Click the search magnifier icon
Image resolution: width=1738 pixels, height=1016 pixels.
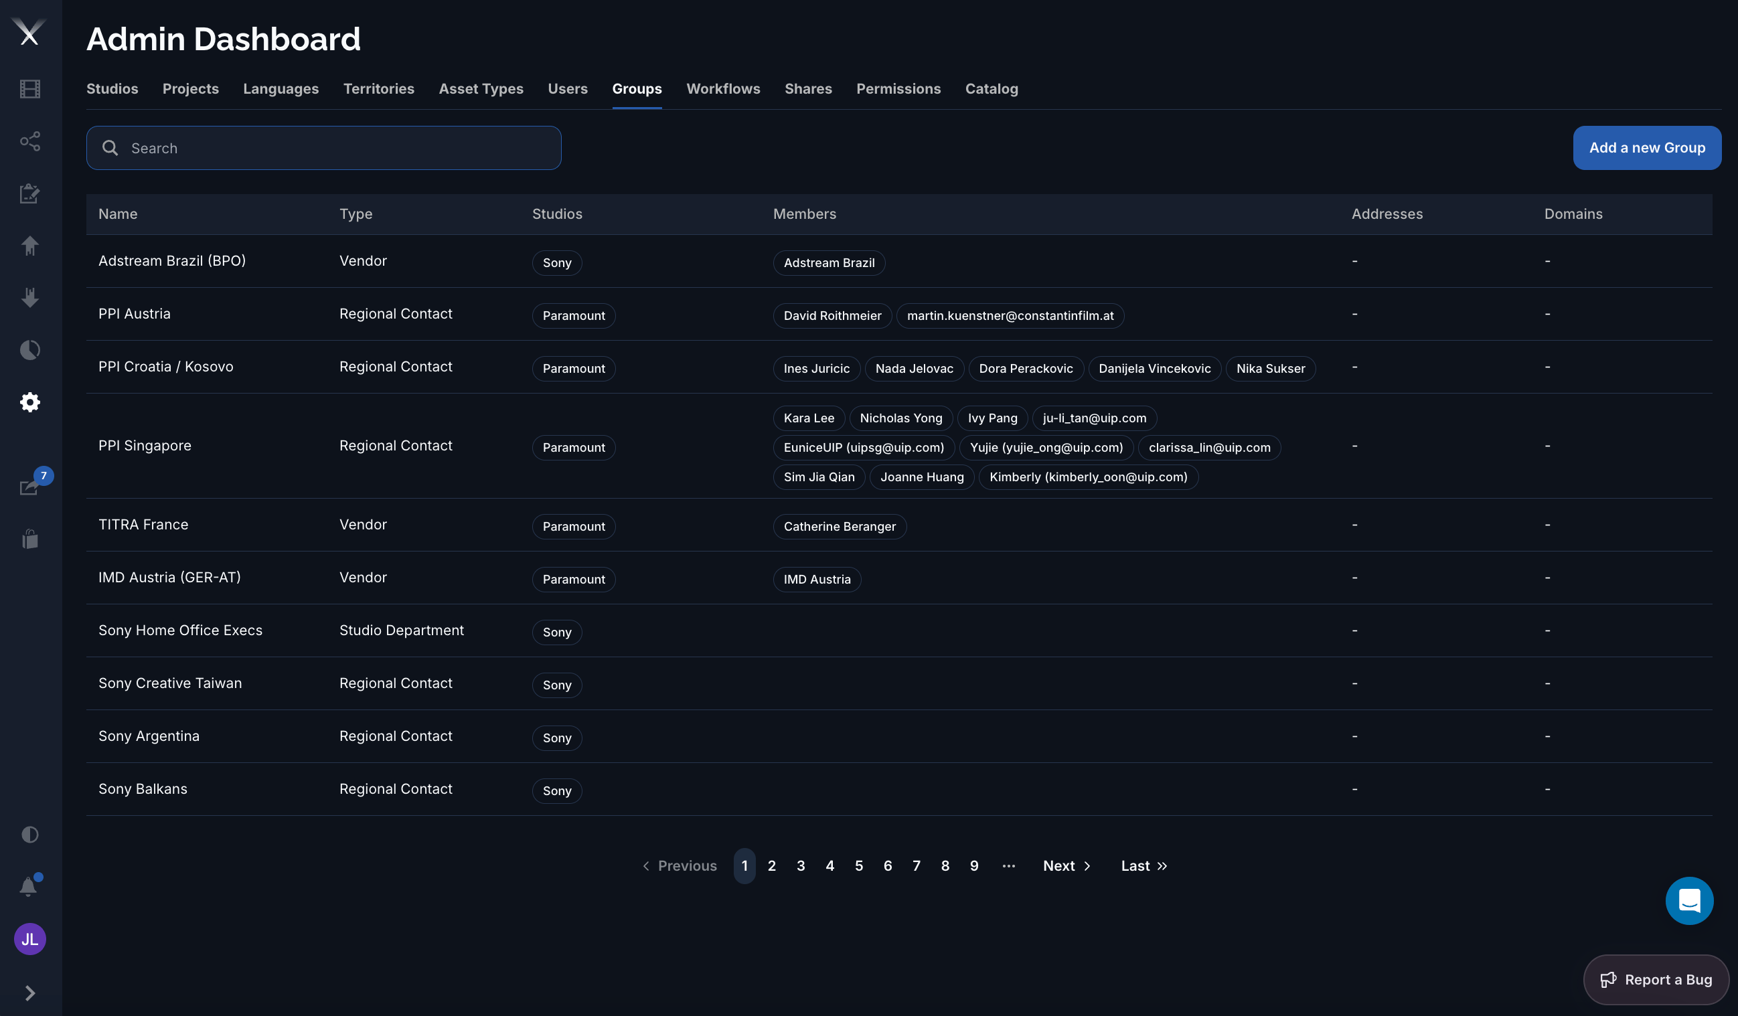pos(110,147)
